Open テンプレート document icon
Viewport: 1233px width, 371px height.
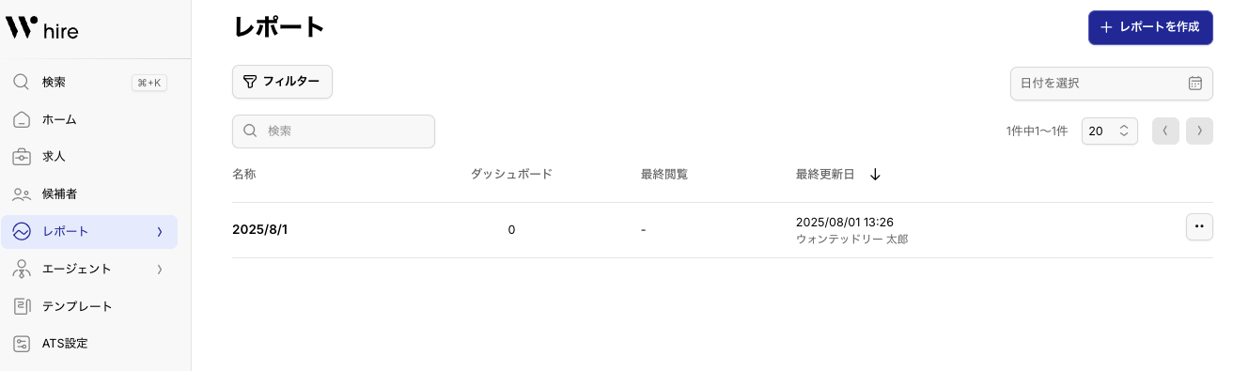22,306
